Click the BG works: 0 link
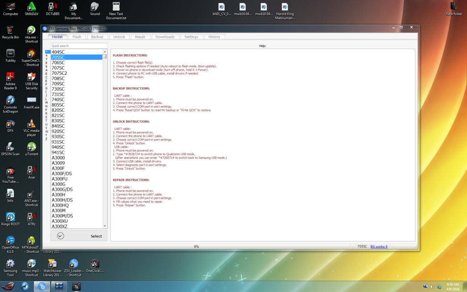Viewport: 467px width, 292px height. (379, 246)
